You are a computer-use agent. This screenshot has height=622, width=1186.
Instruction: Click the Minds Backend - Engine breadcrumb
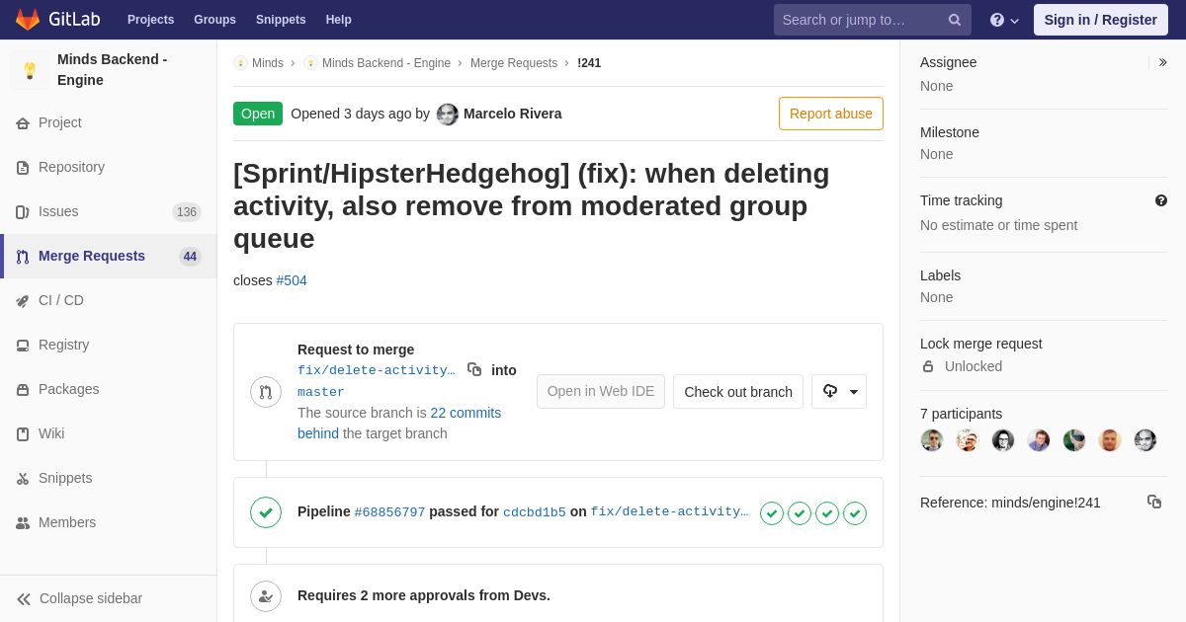pos(386,63)
